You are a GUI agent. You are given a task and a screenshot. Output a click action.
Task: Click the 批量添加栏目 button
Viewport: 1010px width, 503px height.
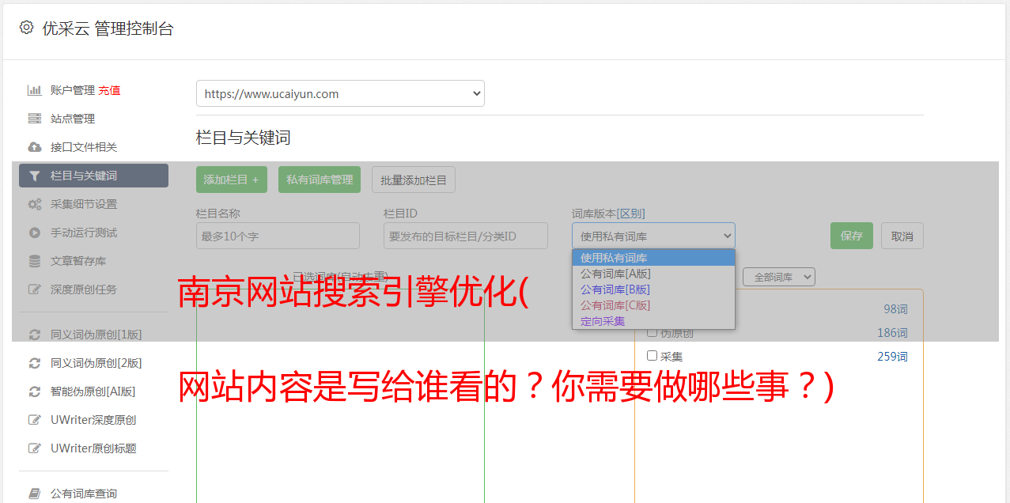414,180
